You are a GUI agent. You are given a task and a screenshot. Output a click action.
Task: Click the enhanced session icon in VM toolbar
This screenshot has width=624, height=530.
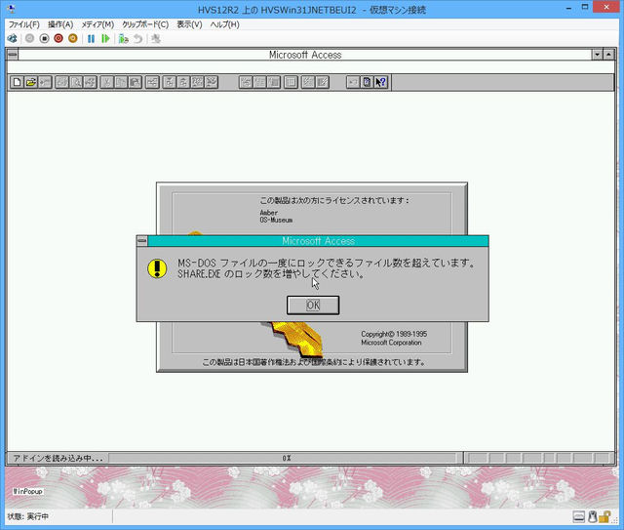click(156, 39)
